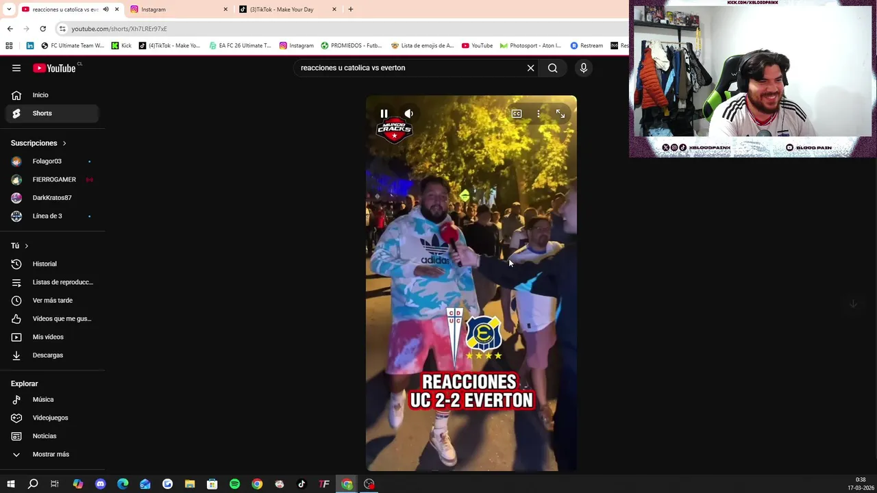Image resolution: width=877 pixels, height=493 pixels.
Task: Open site information icon in address bar
Action: pos(62,29)
